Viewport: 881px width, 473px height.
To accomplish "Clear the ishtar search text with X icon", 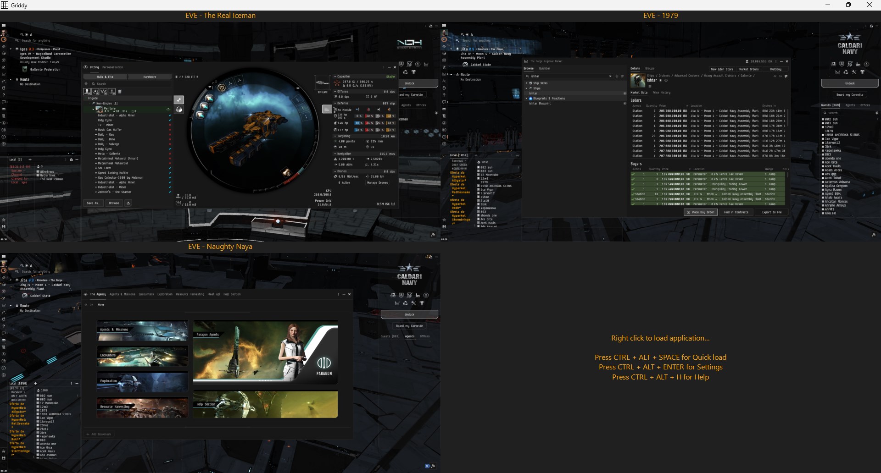I will pos(610,76).
